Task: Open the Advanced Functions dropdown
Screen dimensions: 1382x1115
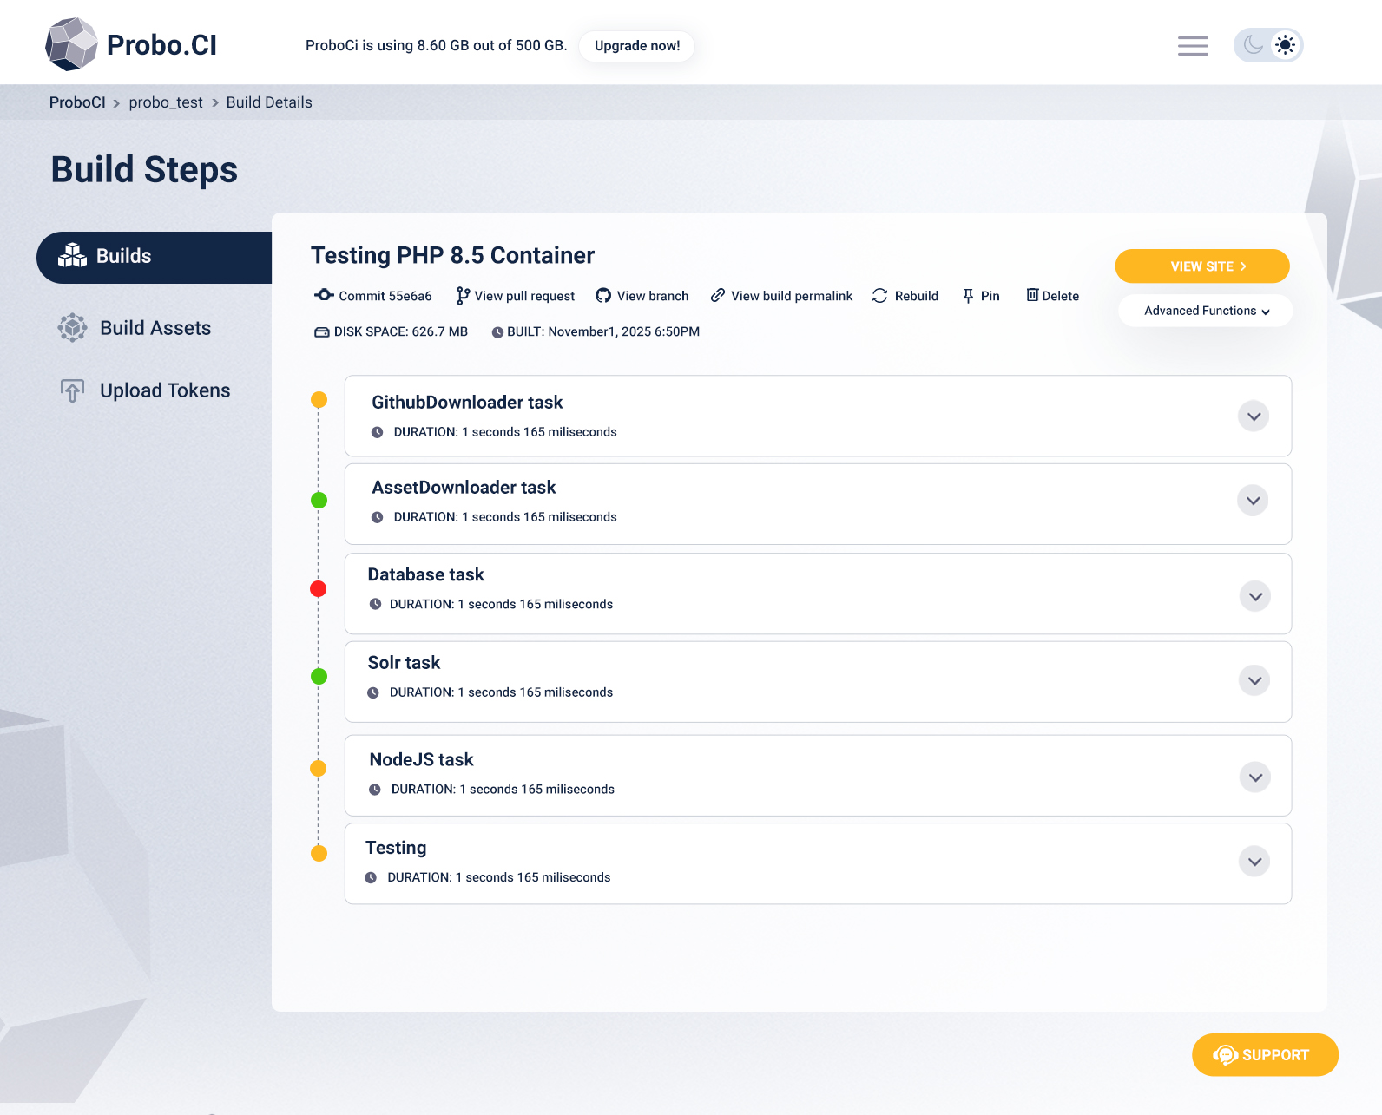Action: click(1206, 311)
